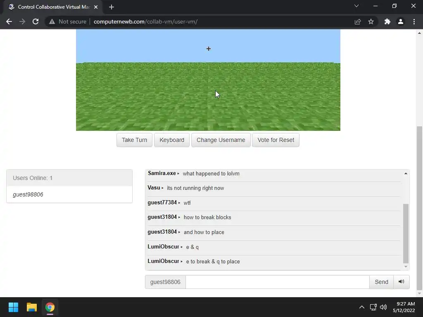Bookmark this page with star icon
This screenshot has height=317, width=423.
(371, 21)
